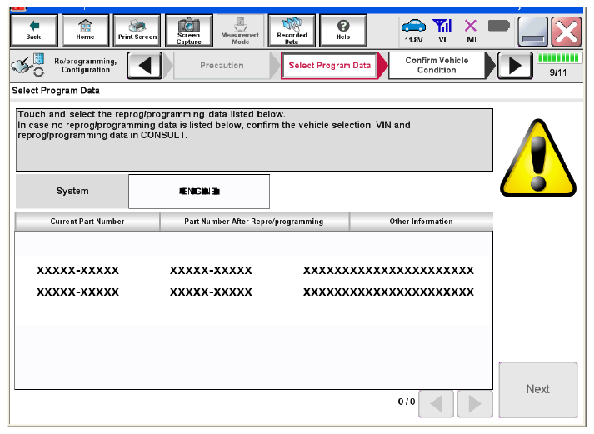
Task: Open Recorded Data
Action: 292,30
